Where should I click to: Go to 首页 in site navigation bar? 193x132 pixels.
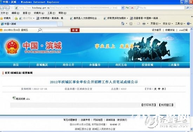point(16,65)
